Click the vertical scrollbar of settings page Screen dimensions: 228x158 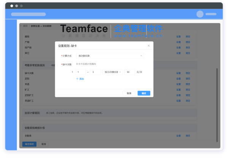click(217, 105)
